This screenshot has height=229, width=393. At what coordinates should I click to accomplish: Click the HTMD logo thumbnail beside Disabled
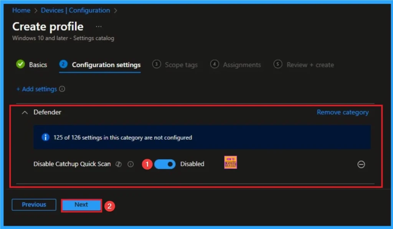(x=230, y=162)
